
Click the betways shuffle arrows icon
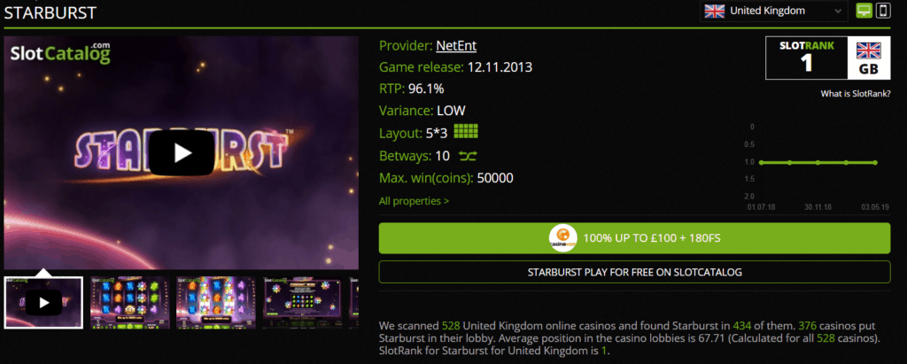click(468, 156)
